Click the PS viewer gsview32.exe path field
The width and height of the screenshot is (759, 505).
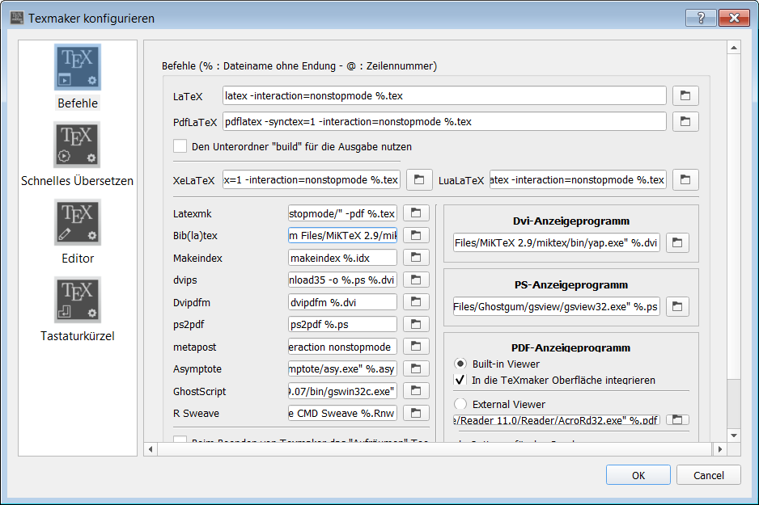click(x=556, y=306)
